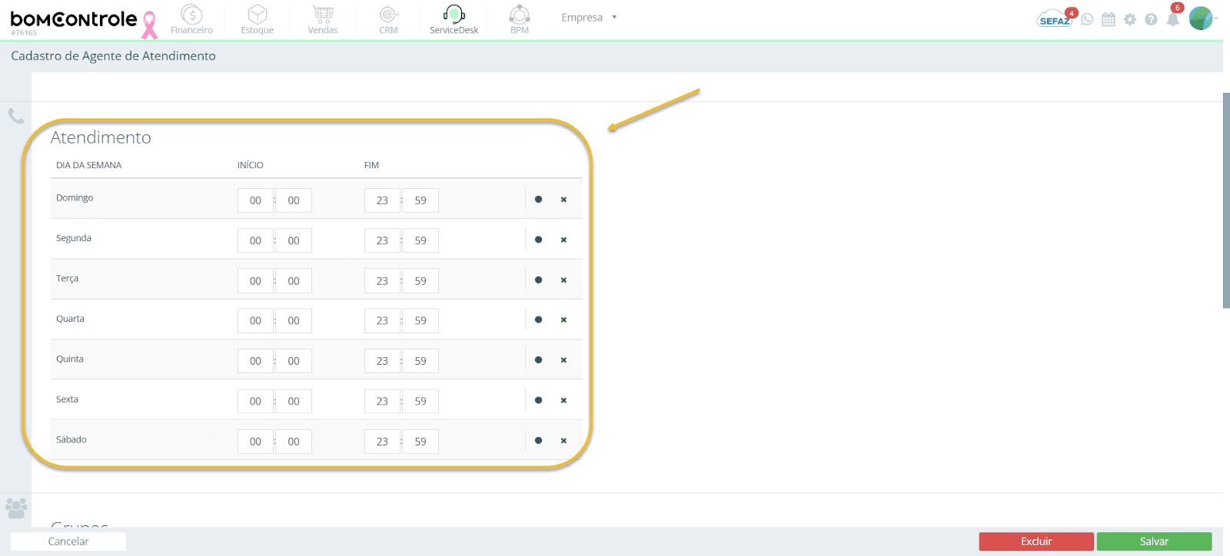Image resolution: width=1230 pixels, height=556 pixels.
Task: Click the INÍCIO column header
Action: [250, 165]
